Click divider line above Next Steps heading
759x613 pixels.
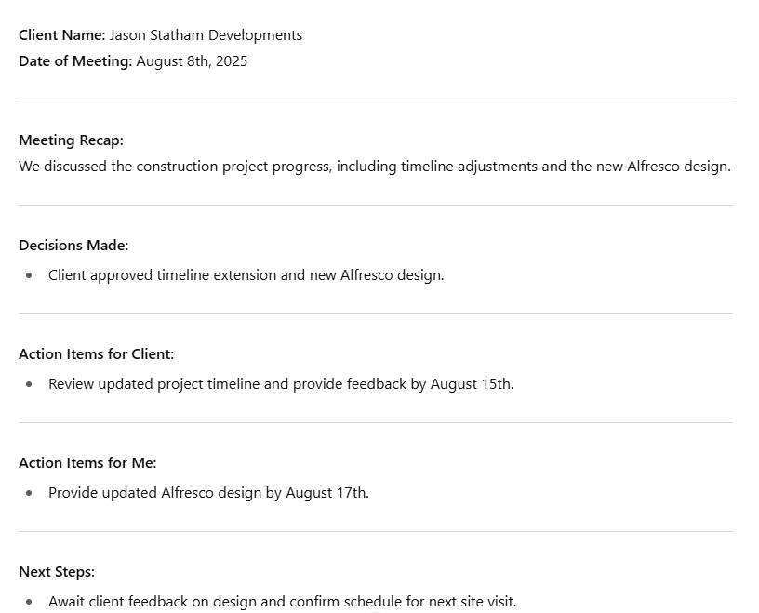pos(376,532)
